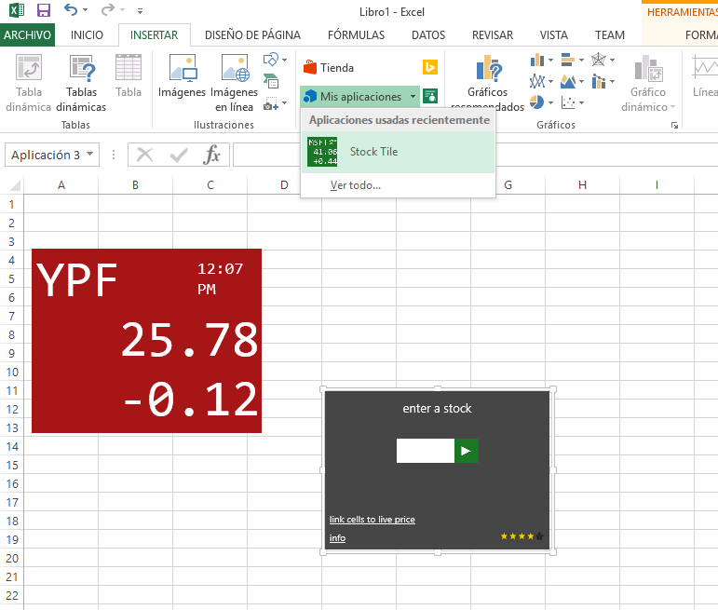This screenshot has height=610, width=718.
Task: Switch to the REVISAR tab
Action: click(493, 34)
